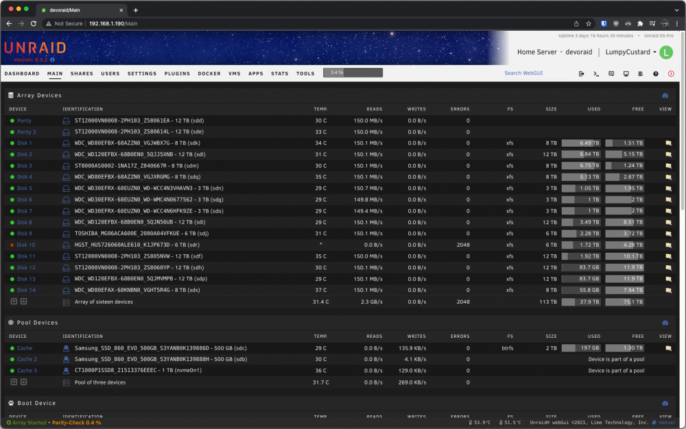Viewport: 686px width, 429px height.
Task: Focus the Search WebGUI field
Action: (536, 73)
